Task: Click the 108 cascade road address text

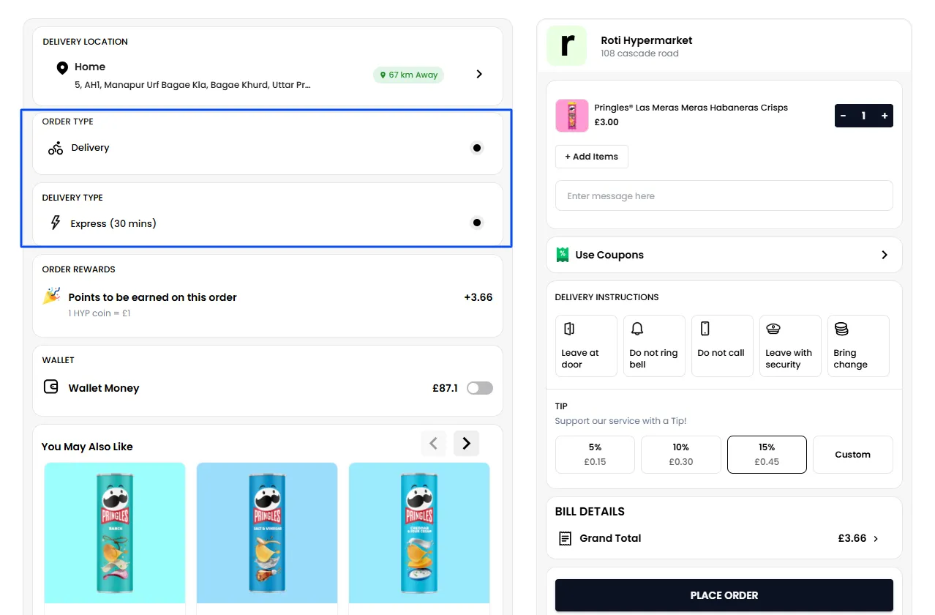Action: (x=639, y=53)
